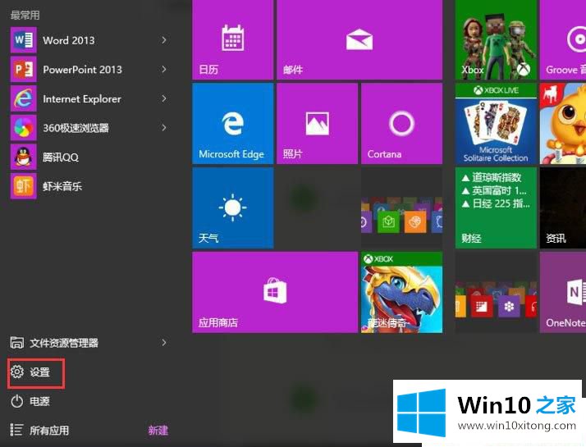This screenshot has height=447, width=586.
Task: Expand PowerPoint 2013 jump list arrow
Action: 163,70
